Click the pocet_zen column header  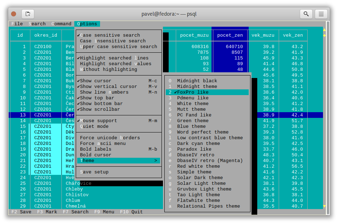point(230,35)
